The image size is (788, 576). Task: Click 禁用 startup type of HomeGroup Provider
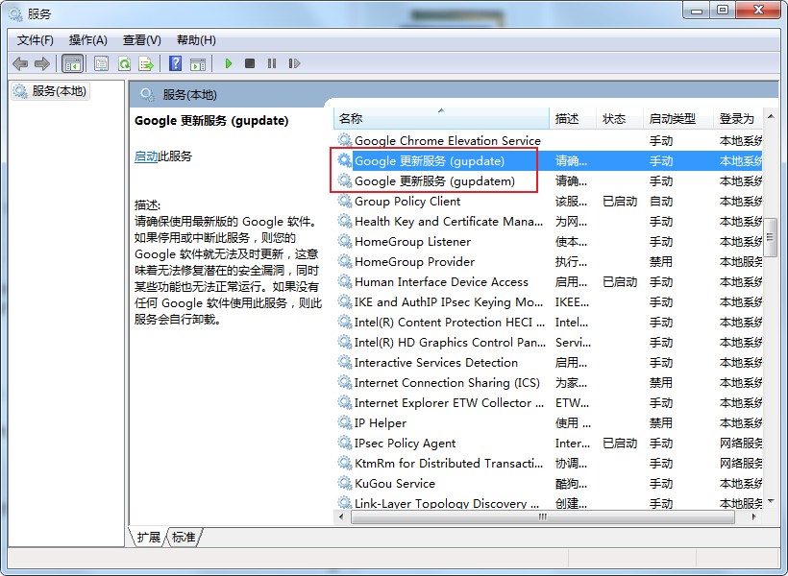[x=661, y=262]
